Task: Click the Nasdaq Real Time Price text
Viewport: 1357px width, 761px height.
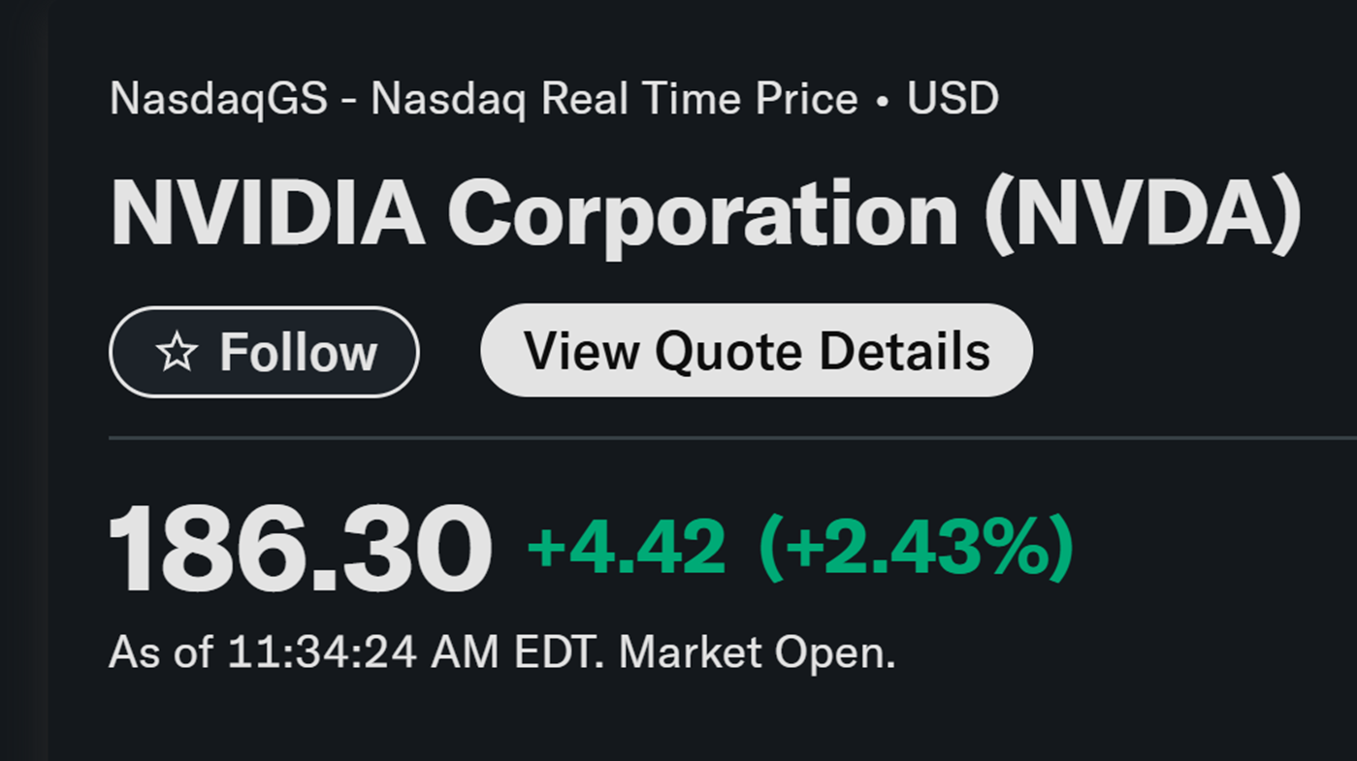Action: 614,100
